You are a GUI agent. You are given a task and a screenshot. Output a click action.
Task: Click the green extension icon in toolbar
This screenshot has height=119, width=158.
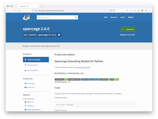142,10
